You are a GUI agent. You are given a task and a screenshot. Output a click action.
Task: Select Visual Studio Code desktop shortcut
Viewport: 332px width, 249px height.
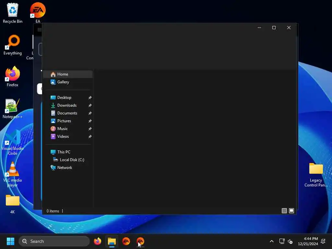click(13, 142)
